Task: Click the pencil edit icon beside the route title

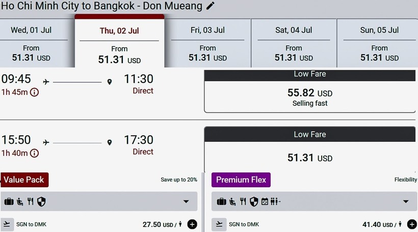Action: 211,6
